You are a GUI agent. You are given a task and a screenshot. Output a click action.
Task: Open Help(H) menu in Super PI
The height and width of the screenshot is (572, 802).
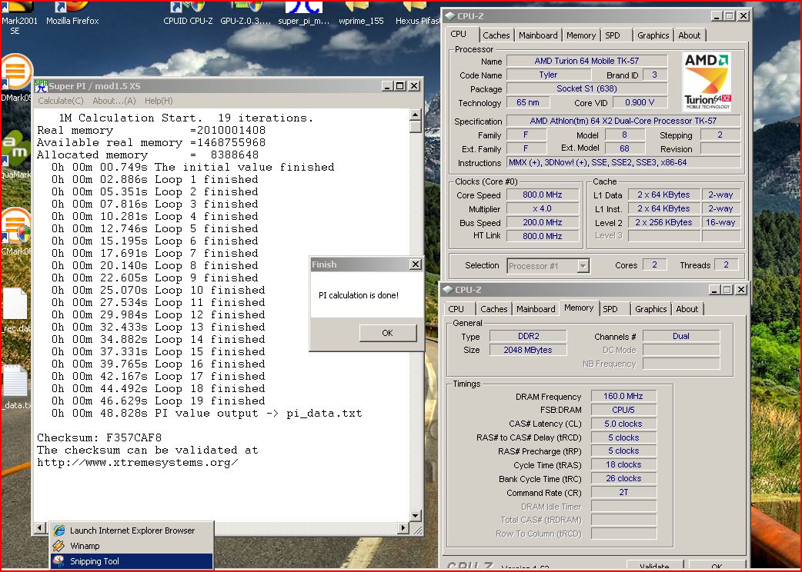pos(159,101)
